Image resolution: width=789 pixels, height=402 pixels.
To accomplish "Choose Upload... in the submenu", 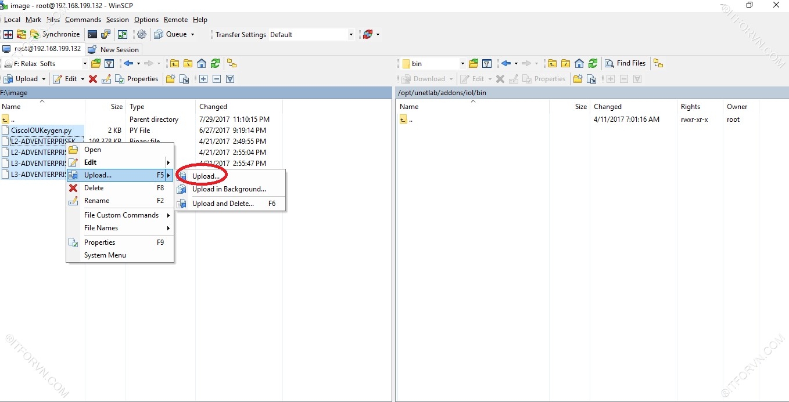I will [x=206, y=176].
